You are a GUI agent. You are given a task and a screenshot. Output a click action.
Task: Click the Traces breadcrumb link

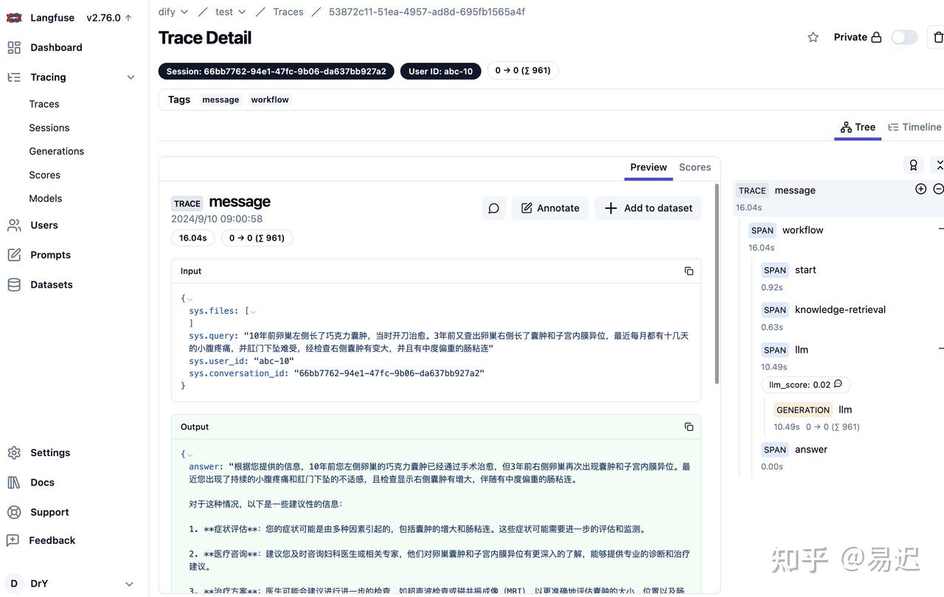click(288, 12)
